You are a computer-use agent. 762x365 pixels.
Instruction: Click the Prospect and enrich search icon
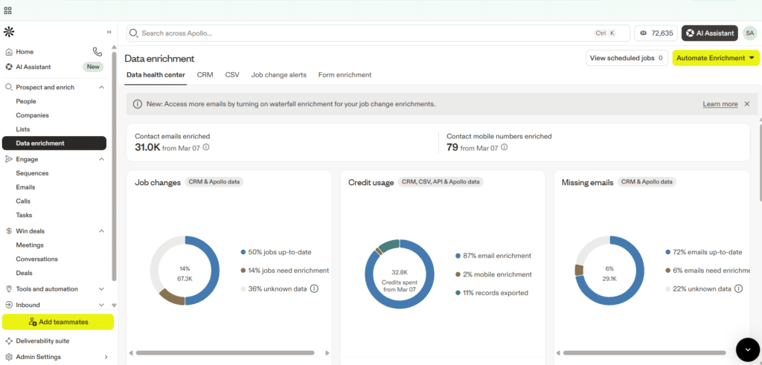9,88
